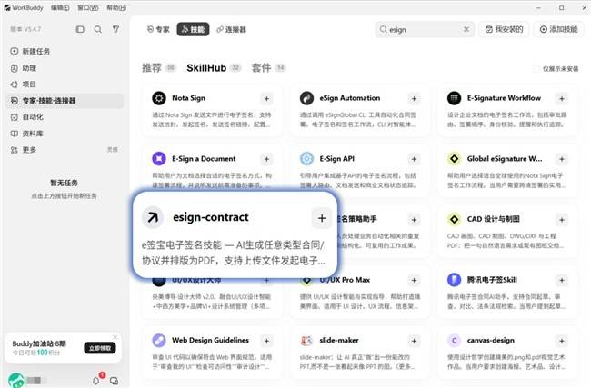This screenshot has height=388, width=591.
Task: Click the Nota Sign gear icon
Action: click(x=159, y=98)
